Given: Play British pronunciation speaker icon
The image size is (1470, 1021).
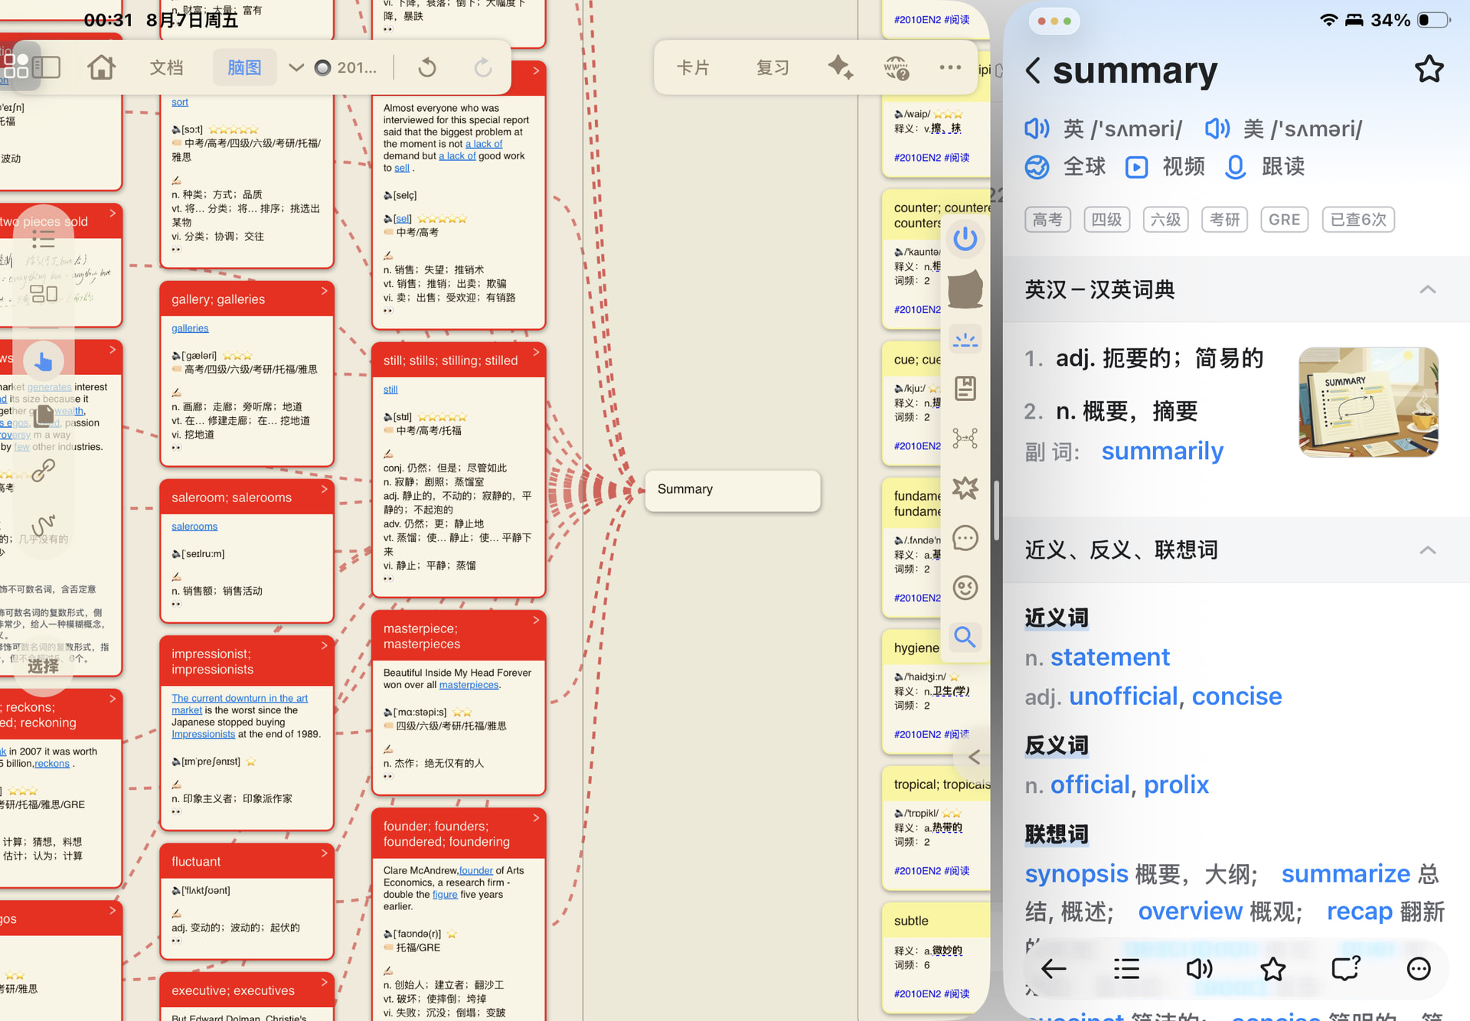Looking at the screenshot, I should coord(1037,129).
